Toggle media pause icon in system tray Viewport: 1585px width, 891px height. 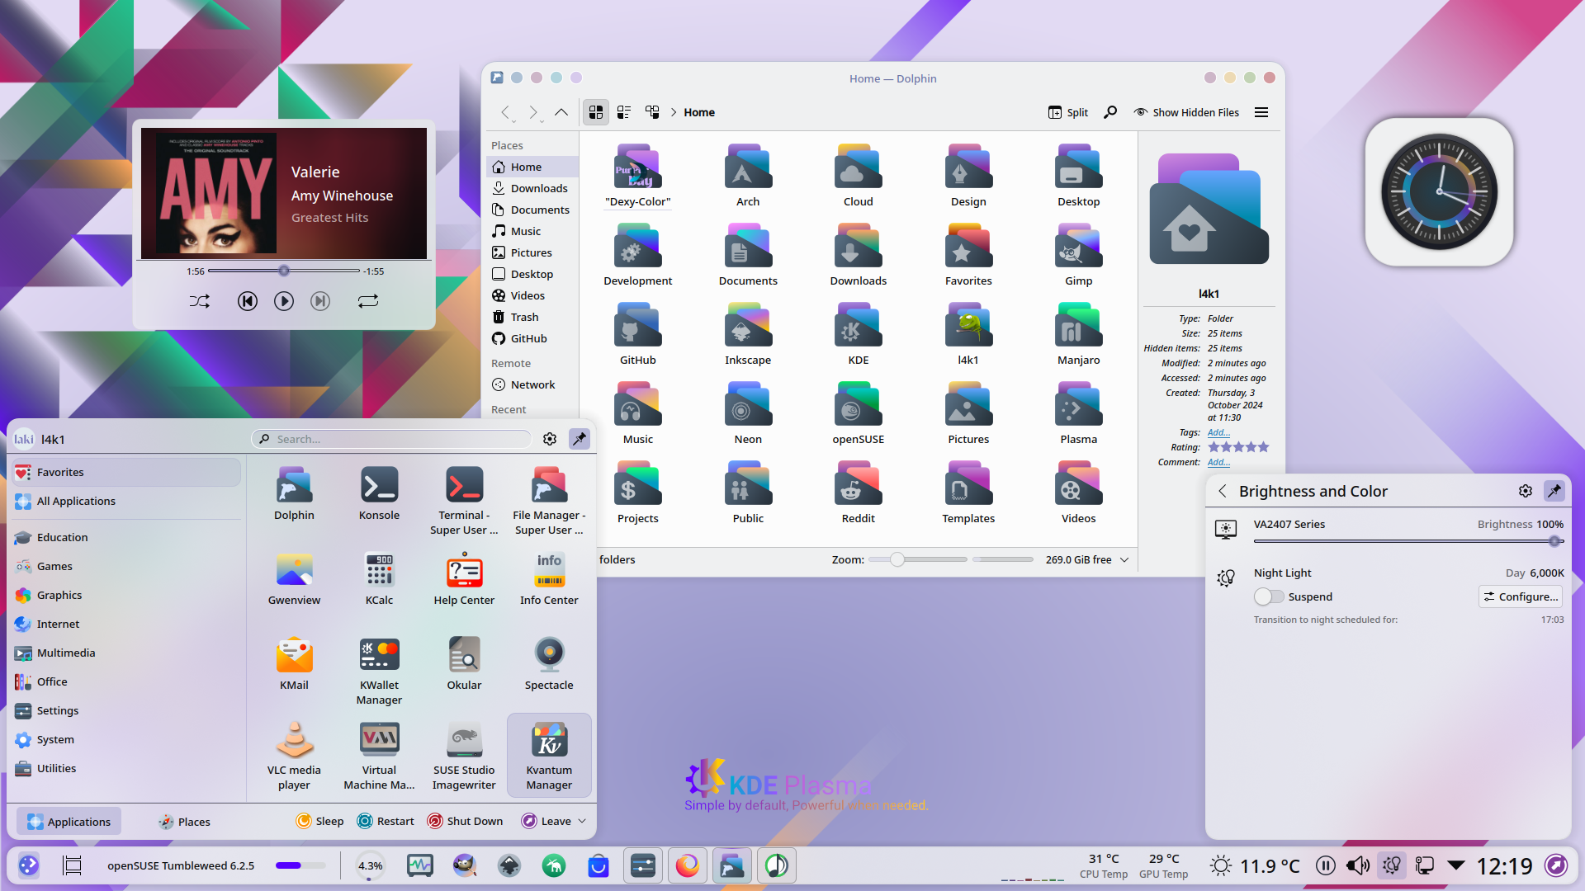pos(1326,865)
